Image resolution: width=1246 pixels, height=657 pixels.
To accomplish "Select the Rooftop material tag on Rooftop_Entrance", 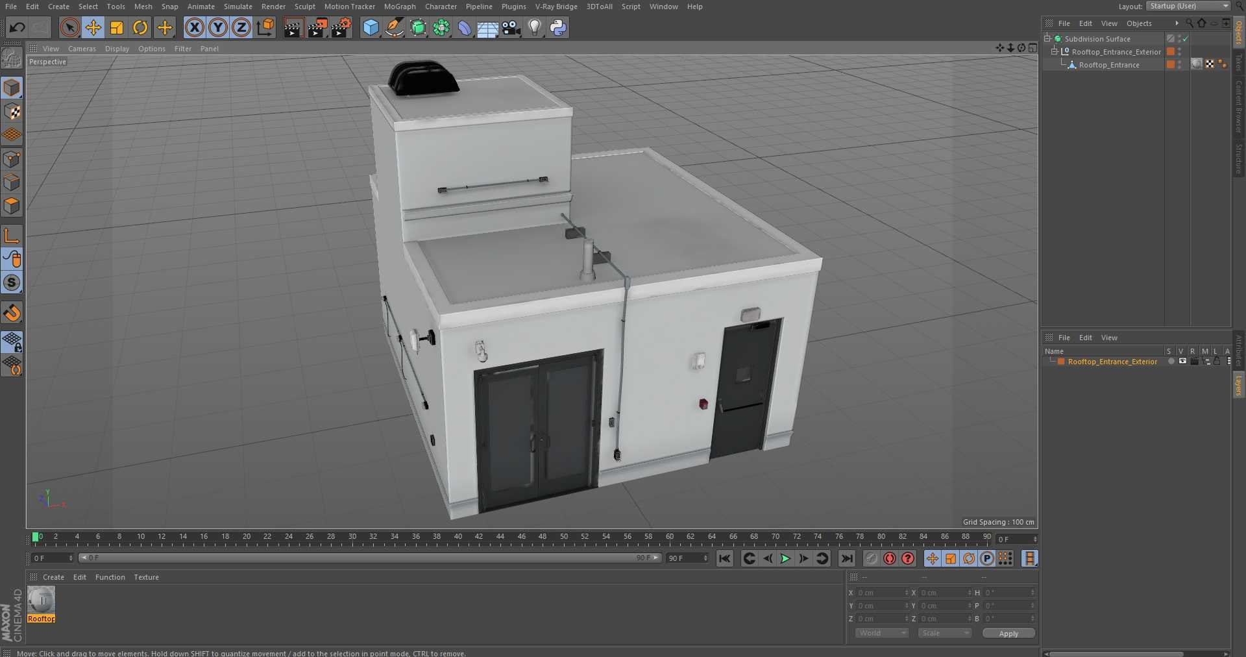I will (1197, 64).
